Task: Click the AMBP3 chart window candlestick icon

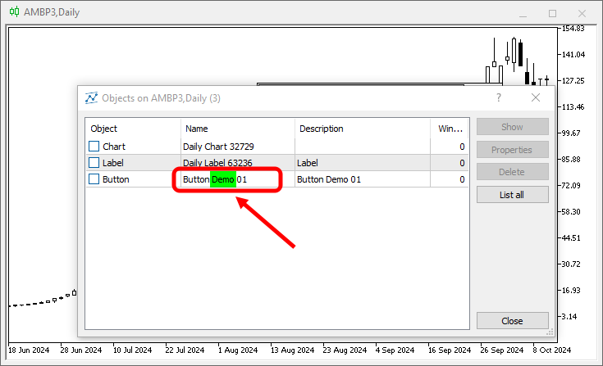Action: click(x=14, y=12)
